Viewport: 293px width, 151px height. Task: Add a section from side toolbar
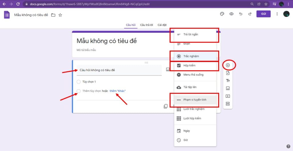pyautogui.click(x=228, y=104)
